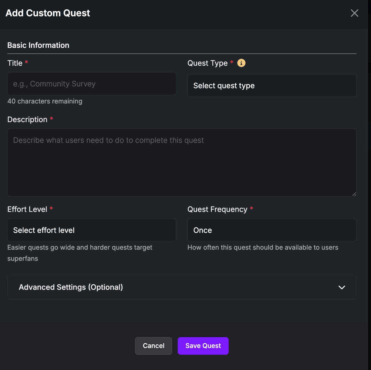Open the Select quest type dropdown
Image resolution: width=371 pixels, height=370 pixels.
[272, 86]
